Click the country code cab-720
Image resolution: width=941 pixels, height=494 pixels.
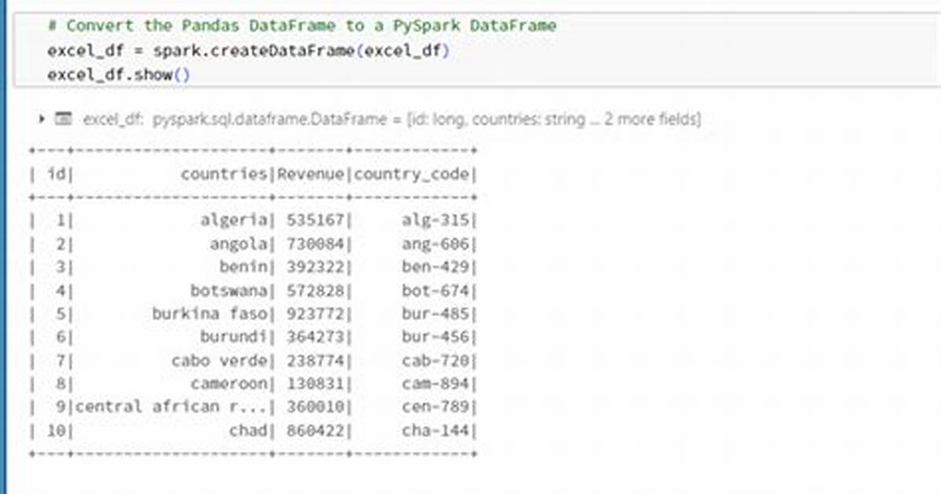pos(436,361)
